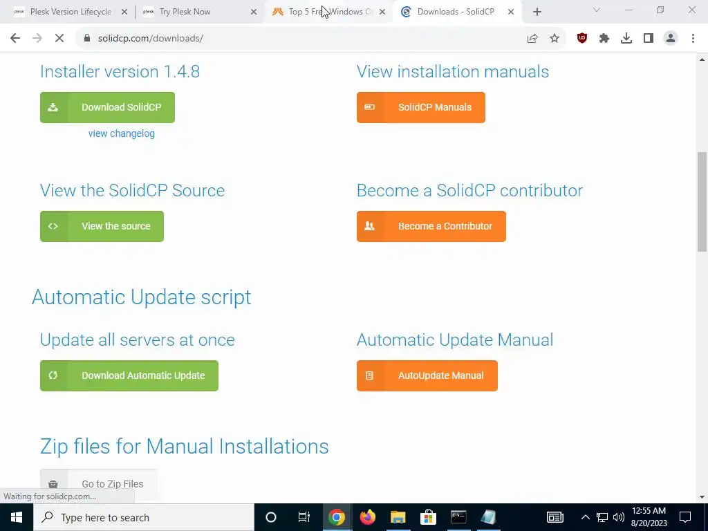Click the Download SolidCP button
The width and height of the screenshot is (708, 531).
pyautogui.click(x=107, y=107)
